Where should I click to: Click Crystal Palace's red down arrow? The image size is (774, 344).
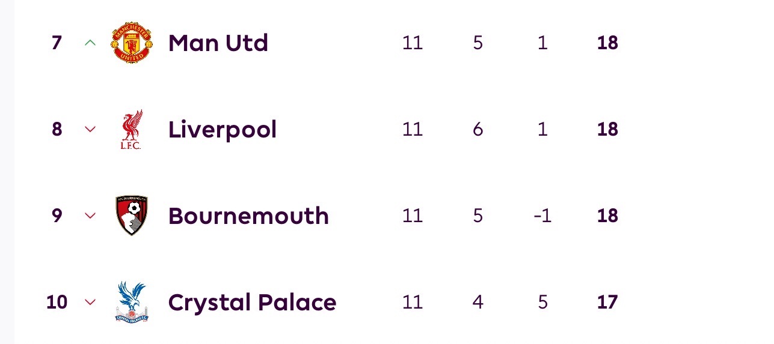(90, 302)
